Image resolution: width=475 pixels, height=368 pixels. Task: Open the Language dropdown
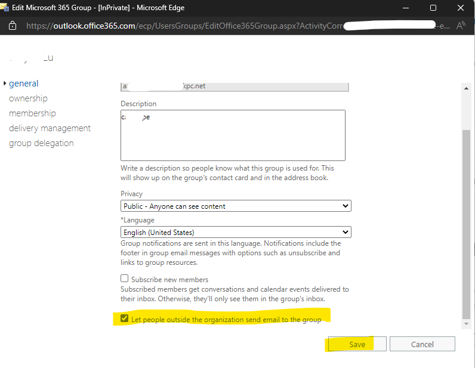point(236,232)
